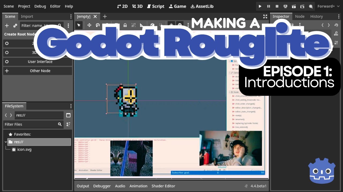Open the History tab
The width and height of the screenshot is (343, 192).
[316, 16]
